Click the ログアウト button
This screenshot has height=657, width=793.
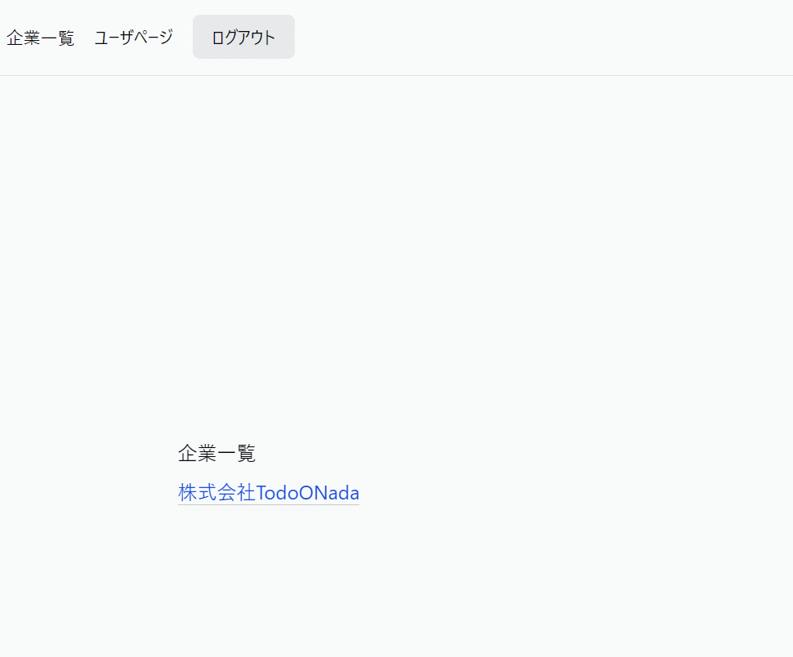click(x=243, y=38)
